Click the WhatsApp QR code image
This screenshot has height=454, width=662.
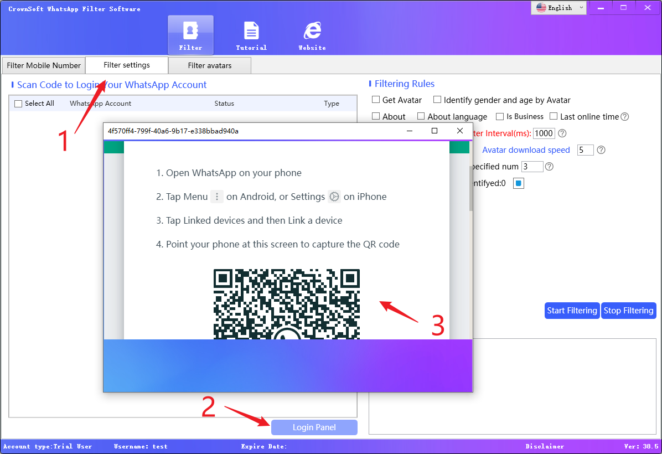point(287,304)
